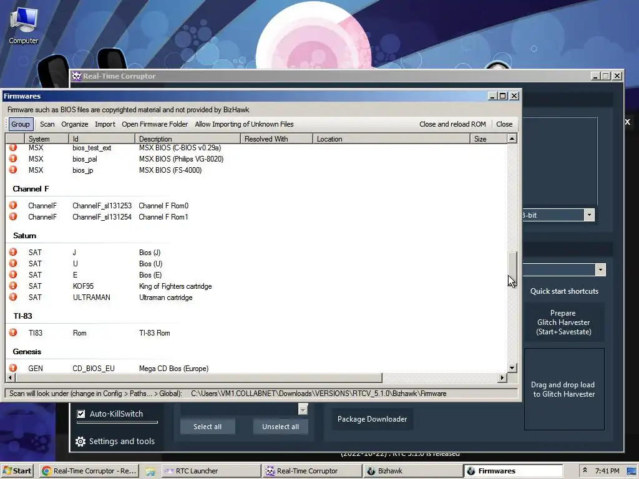
Task: Click the Close toolbar button in Firmwares
Action: tap(504, 124)
